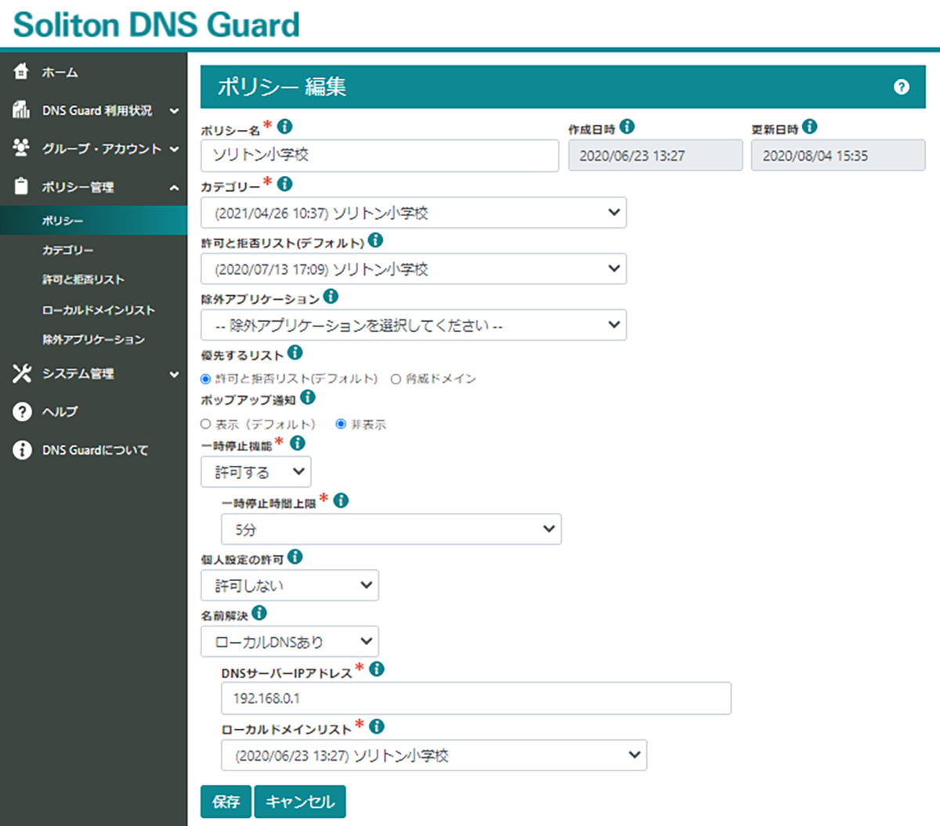
Task: Show info for 優先するリスト option
Action: (x=295, y=352)
